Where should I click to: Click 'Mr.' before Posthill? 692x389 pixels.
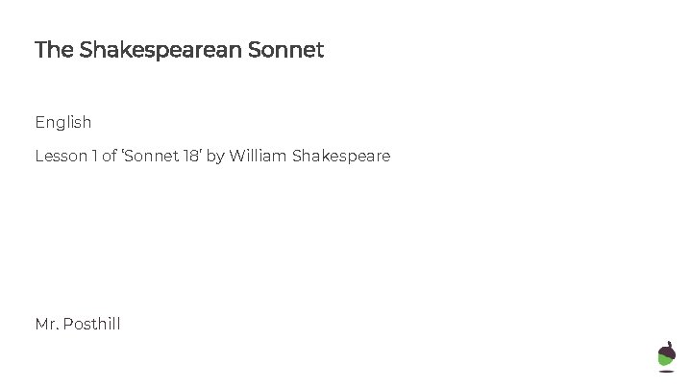coord(46,325)
